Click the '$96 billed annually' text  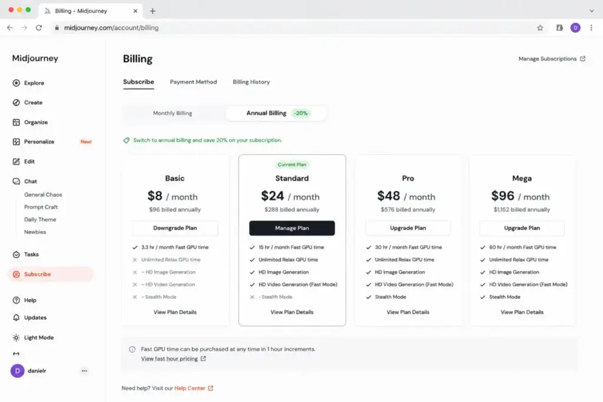coord(175,210)
